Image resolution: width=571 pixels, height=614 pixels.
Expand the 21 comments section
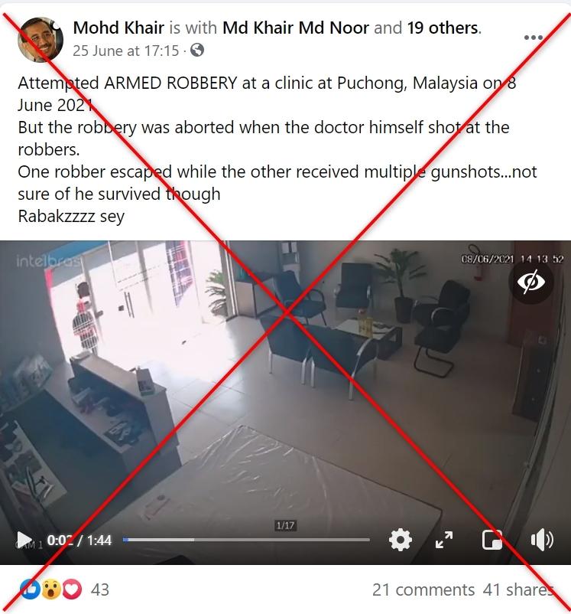pyautogui.click(x=423, y=590)
